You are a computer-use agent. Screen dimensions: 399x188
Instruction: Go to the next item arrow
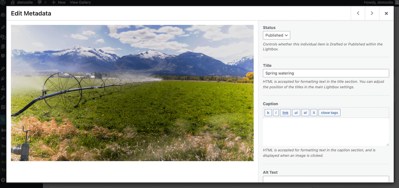click(372, 13)
